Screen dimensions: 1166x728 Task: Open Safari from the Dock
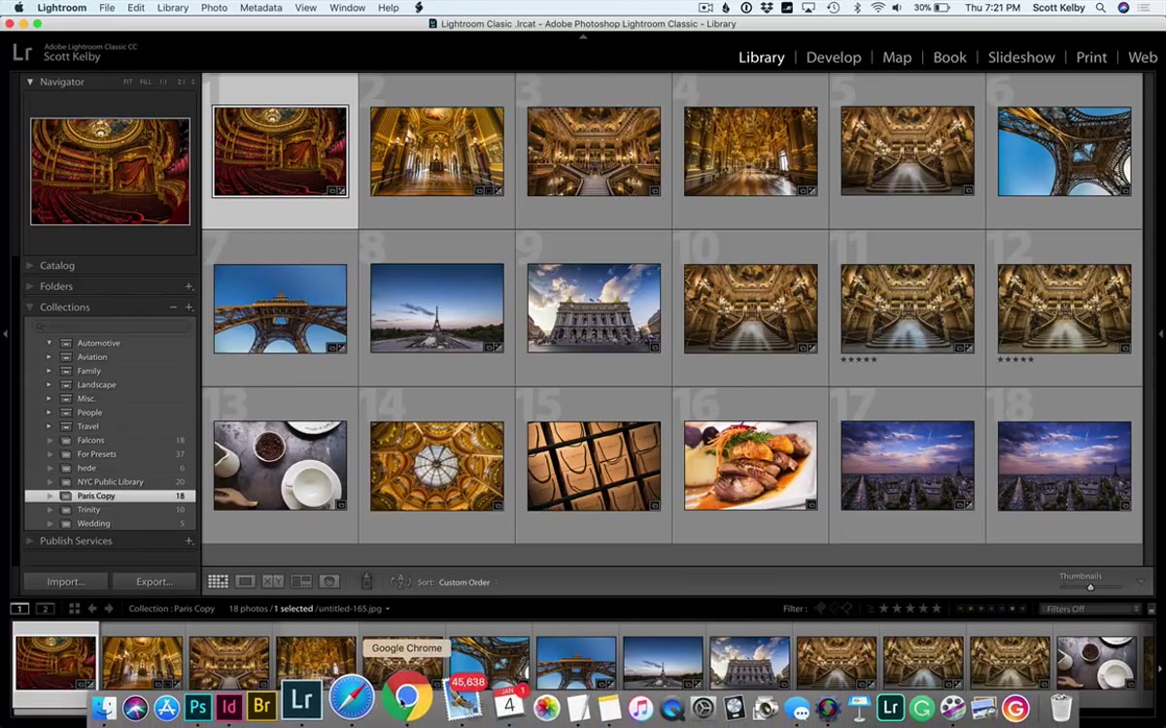[351, 698]
